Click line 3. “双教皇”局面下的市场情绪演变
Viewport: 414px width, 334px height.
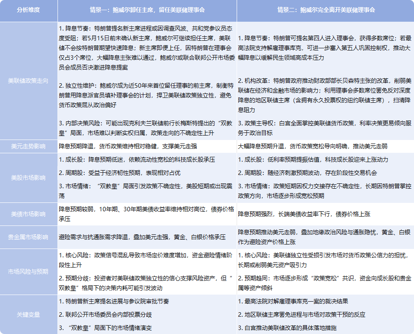pos(105,328)
